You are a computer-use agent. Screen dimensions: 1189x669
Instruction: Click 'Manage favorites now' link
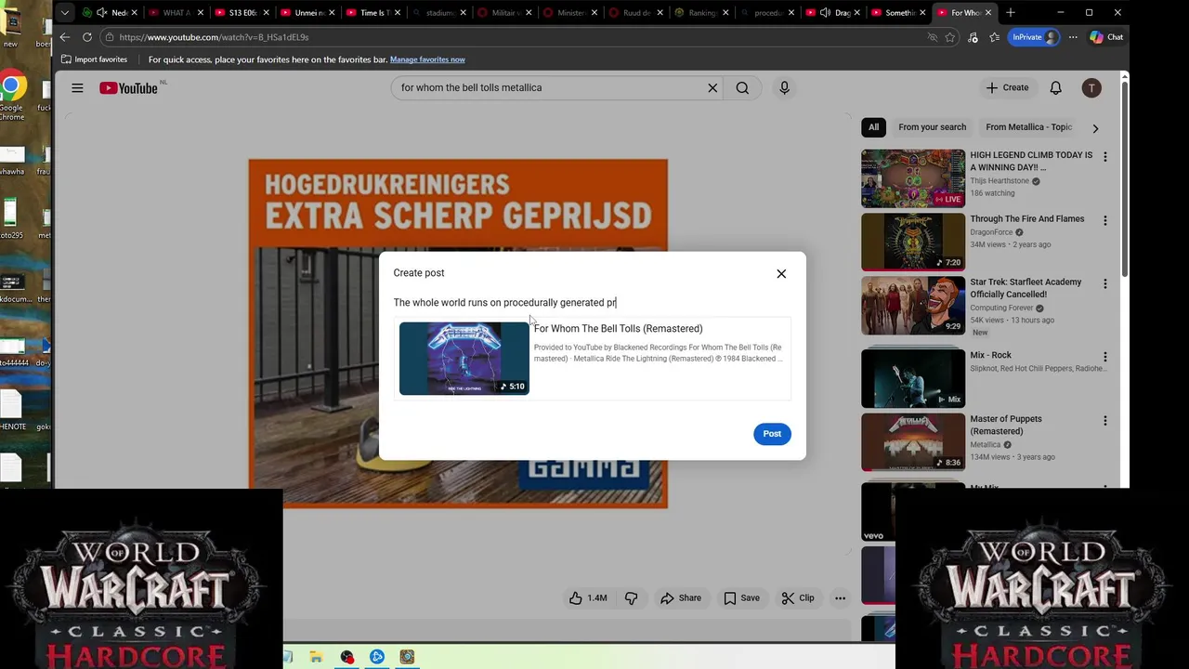pyautogui.click(x=427, y=59)
